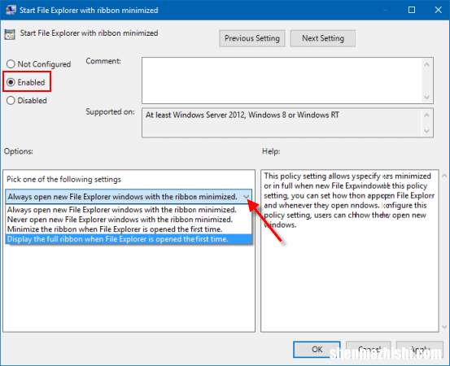
Task: Go to Next Setting
Action: click(x=322, y=38)
